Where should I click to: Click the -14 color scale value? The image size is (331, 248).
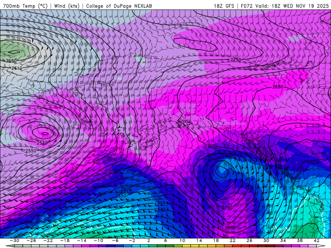point(82,241)
